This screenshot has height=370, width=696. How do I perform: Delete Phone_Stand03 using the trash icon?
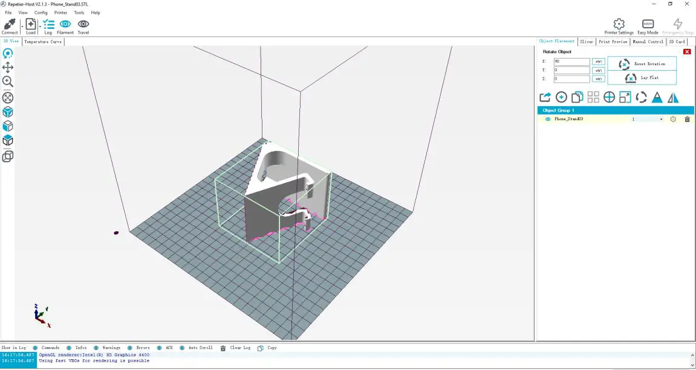tap(688, 119)
